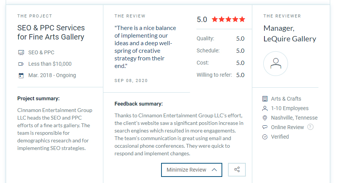The image size is (345, 183).
Task: Click the Feedback summary heading
Action: 138,104
